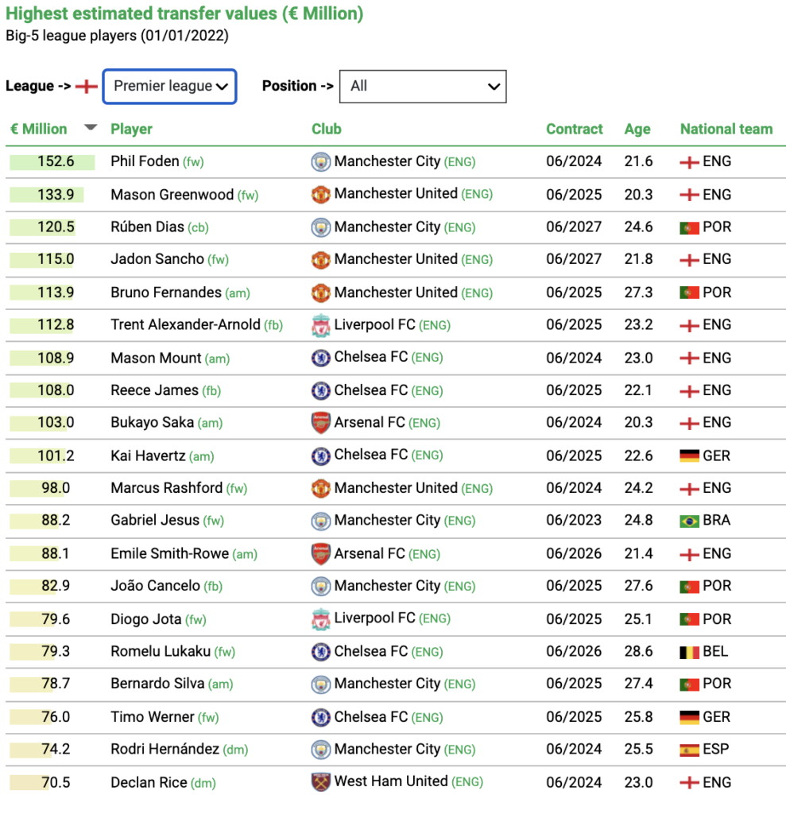Click Liverpool crest in Trent Alexander-Arnold row
This screenshot has width=786, height=814.
click(321, 325)
